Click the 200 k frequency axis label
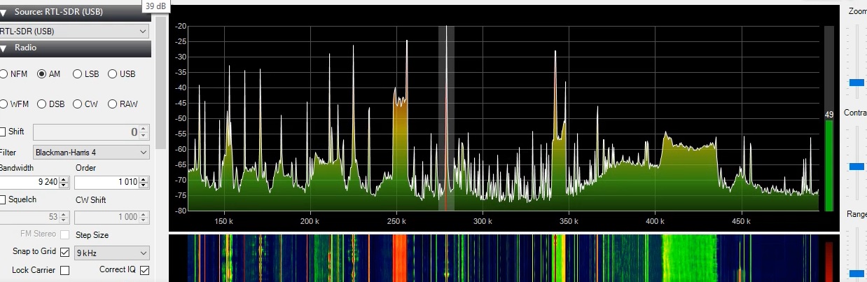 coord(310,221)
